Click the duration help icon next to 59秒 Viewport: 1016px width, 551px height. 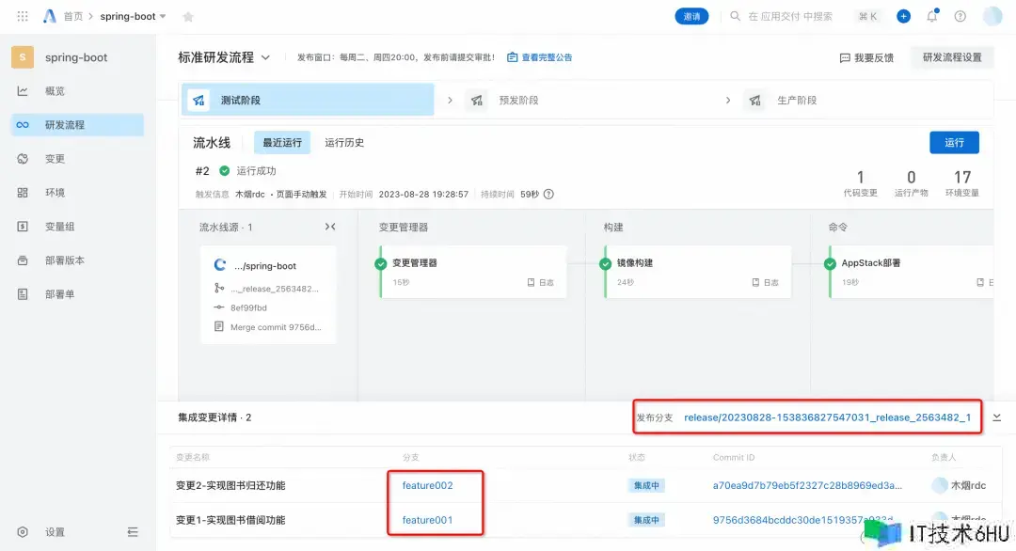[548, 195]
